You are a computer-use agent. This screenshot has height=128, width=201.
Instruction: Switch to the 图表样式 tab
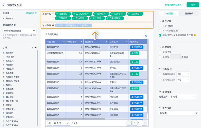[x=189, y=13]
